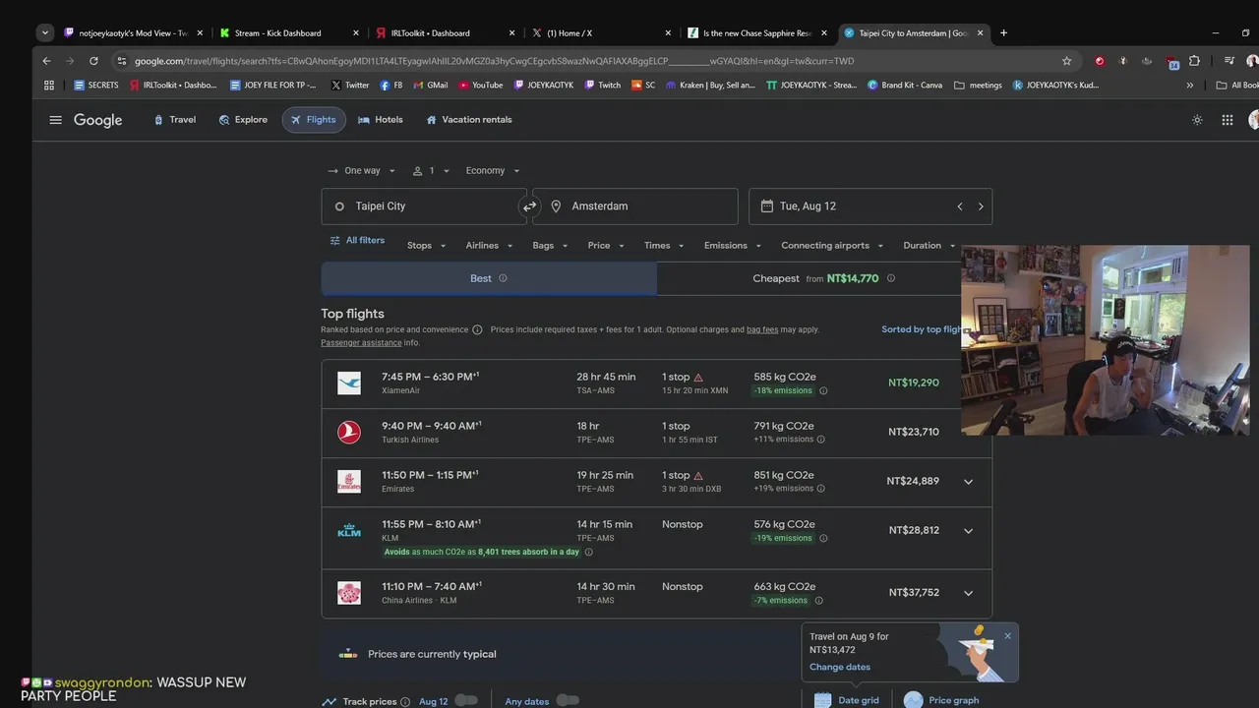1259x708 pixels.
Task: Open bag fees link
Action: (x=762, y=329)
